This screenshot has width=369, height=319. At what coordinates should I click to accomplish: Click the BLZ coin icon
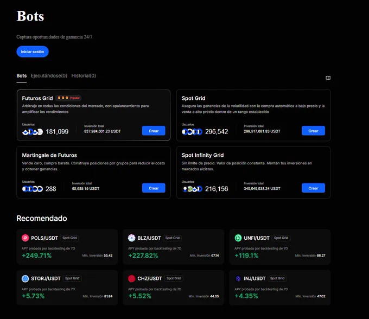[x=131, y=238]
